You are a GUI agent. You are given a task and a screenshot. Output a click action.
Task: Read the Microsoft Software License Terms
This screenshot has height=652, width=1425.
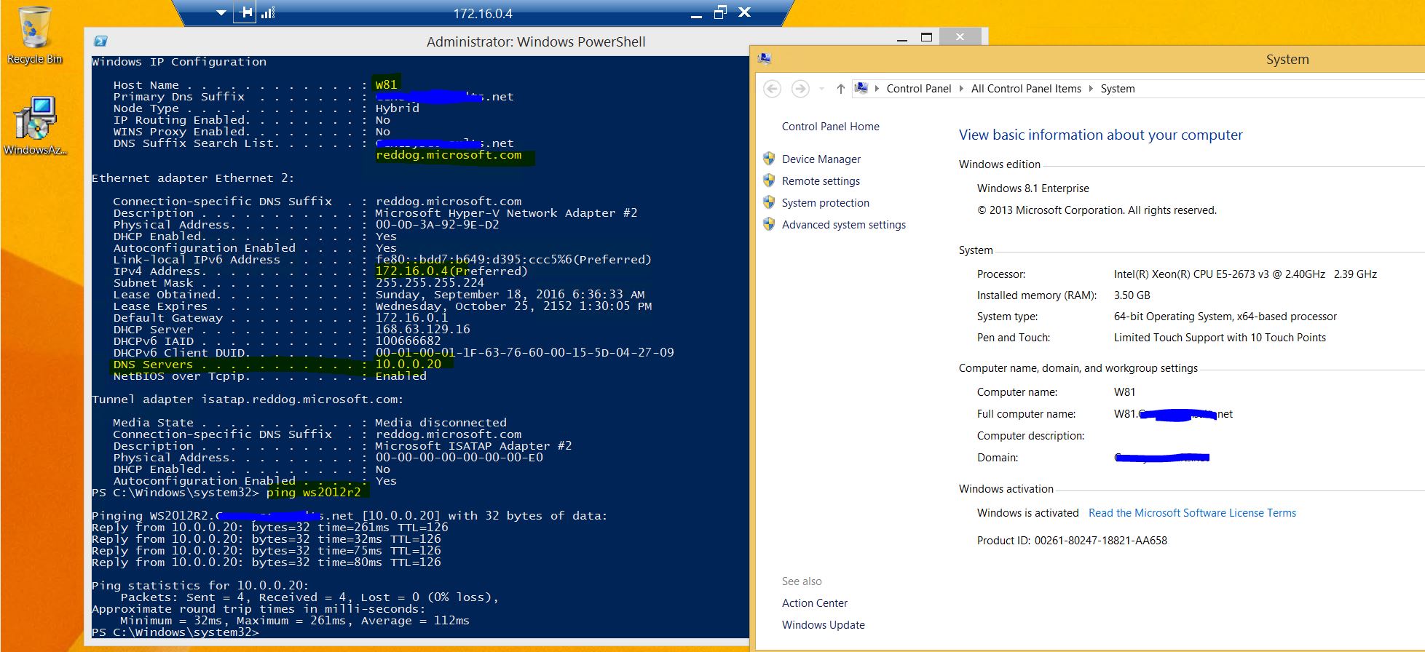1192,513
